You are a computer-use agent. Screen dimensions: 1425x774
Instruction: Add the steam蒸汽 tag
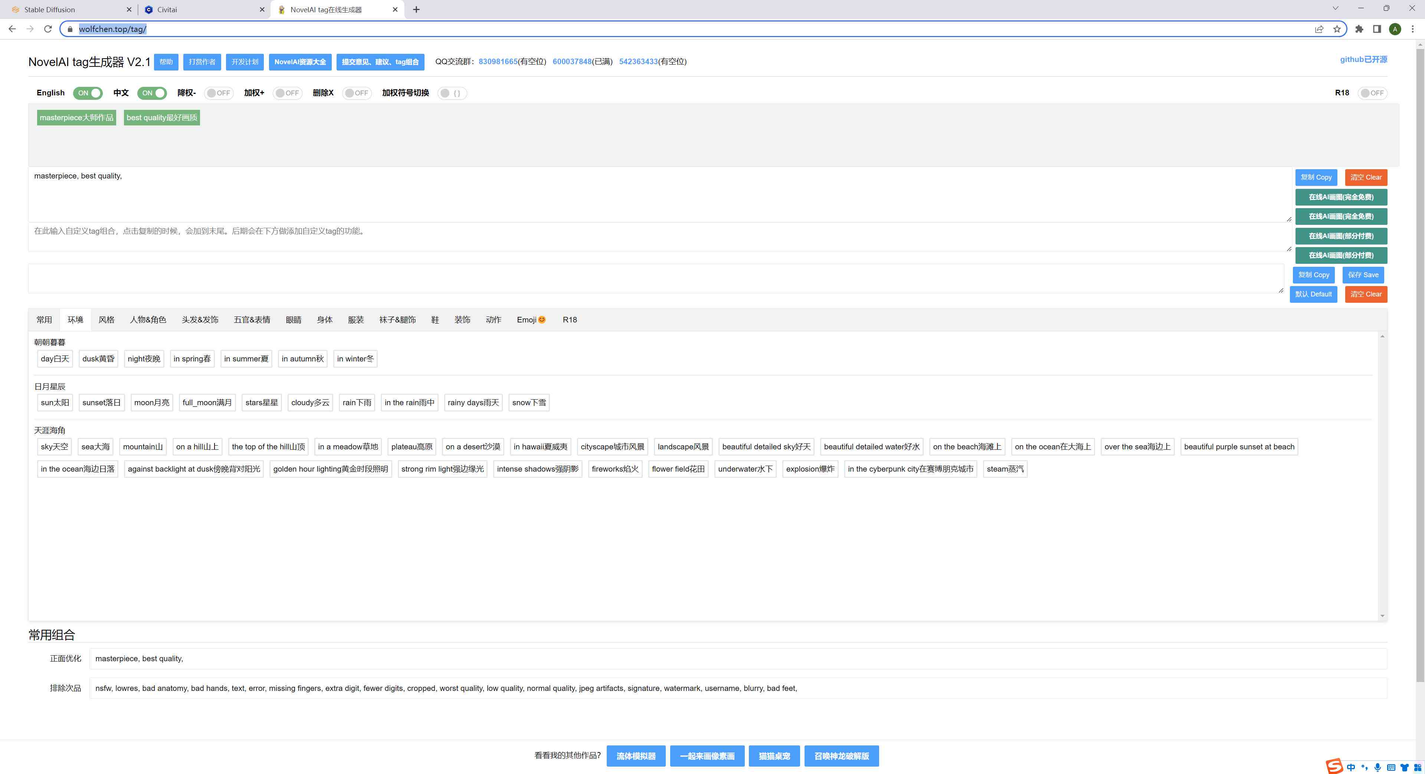coord(1005,469)
